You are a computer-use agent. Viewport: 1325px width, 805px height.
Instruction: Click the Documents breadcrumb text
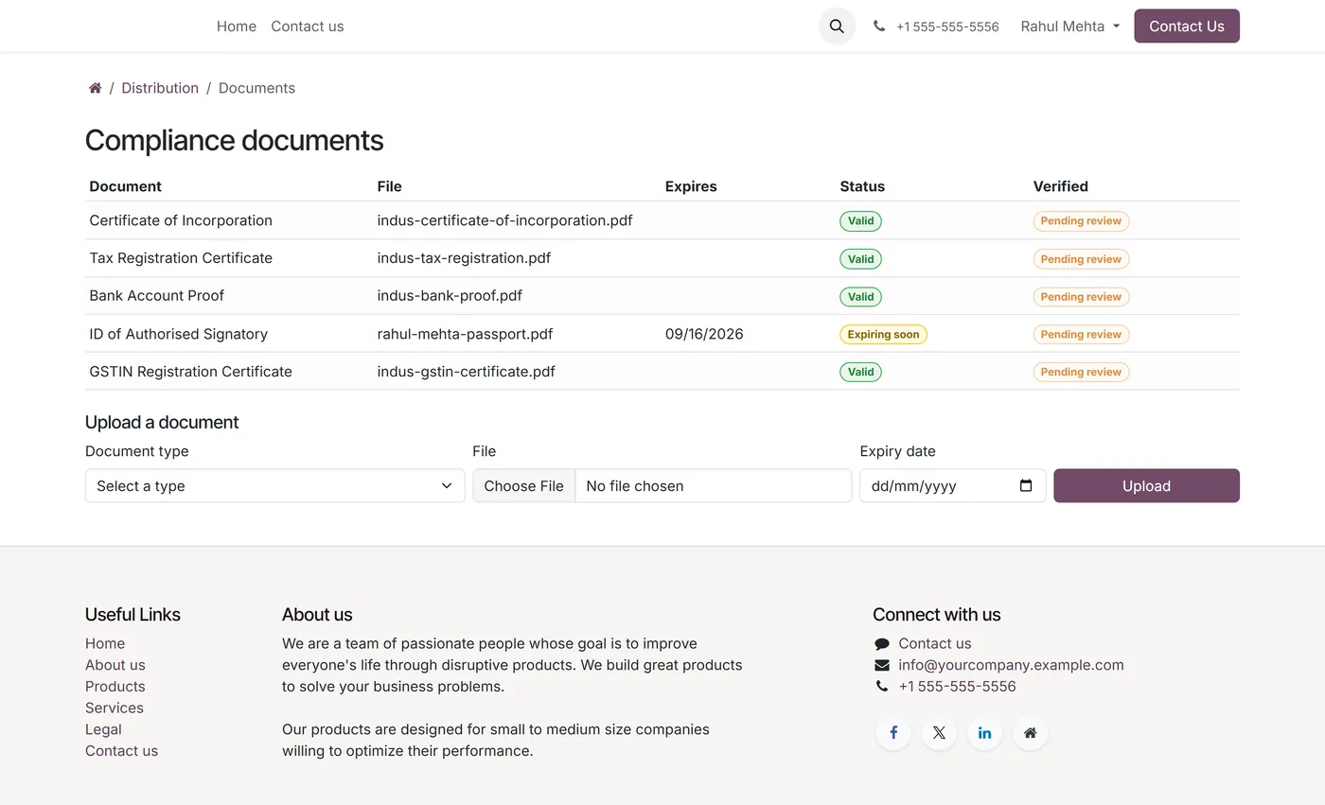(256, 88)
